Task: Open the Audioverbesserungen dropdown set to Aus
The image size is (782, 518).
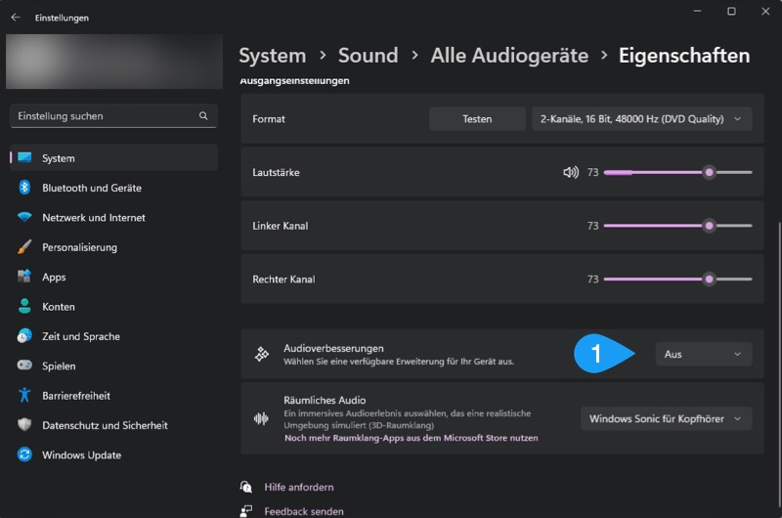Action: tap(703, 354)
